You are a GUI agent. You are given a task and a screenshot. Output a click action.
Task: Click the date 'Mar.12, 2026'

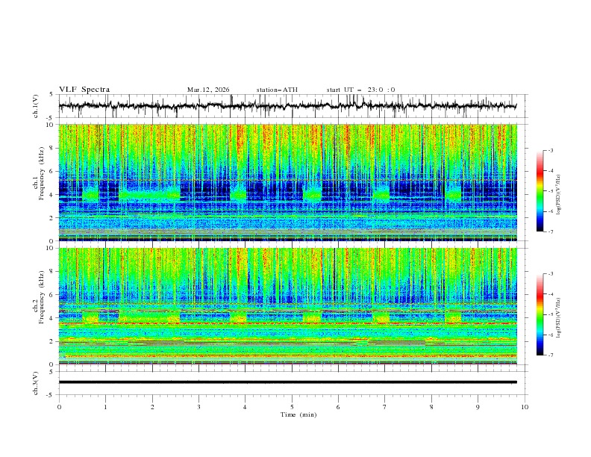208,90
